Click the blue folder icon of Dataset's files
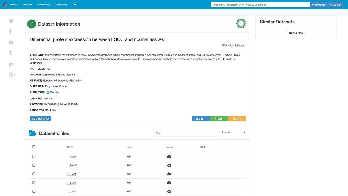This screenshot has width=348, height=196. tap(33, 133)
